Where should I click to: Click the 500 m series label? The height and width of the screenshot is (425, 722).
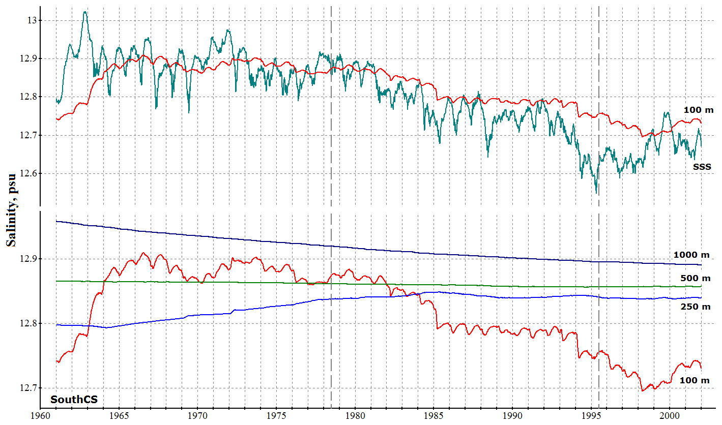tap(695, 278)
